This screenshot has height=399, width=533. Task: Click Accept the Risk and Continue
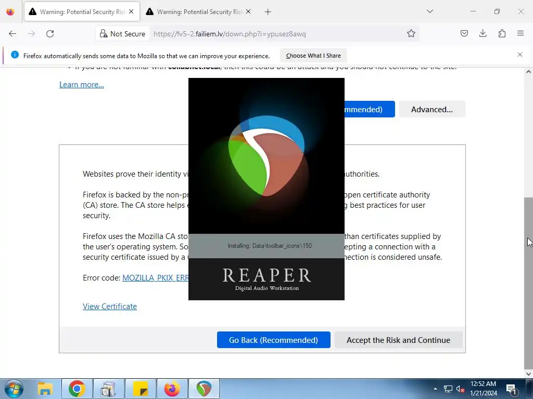tap(398, 340)
